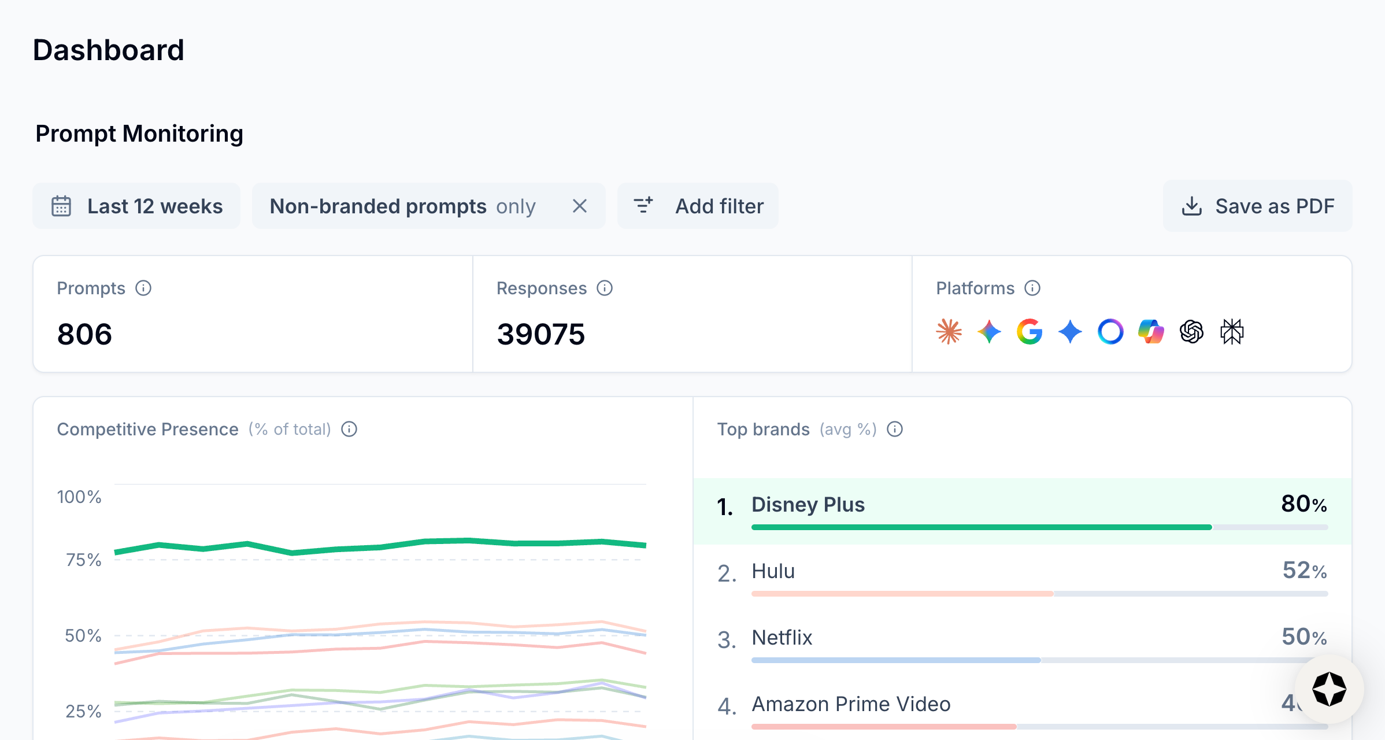This screenshot has width=1385, height=740.
Task: Click the Gemini multicolor star icon
Action: click(989, 332)
